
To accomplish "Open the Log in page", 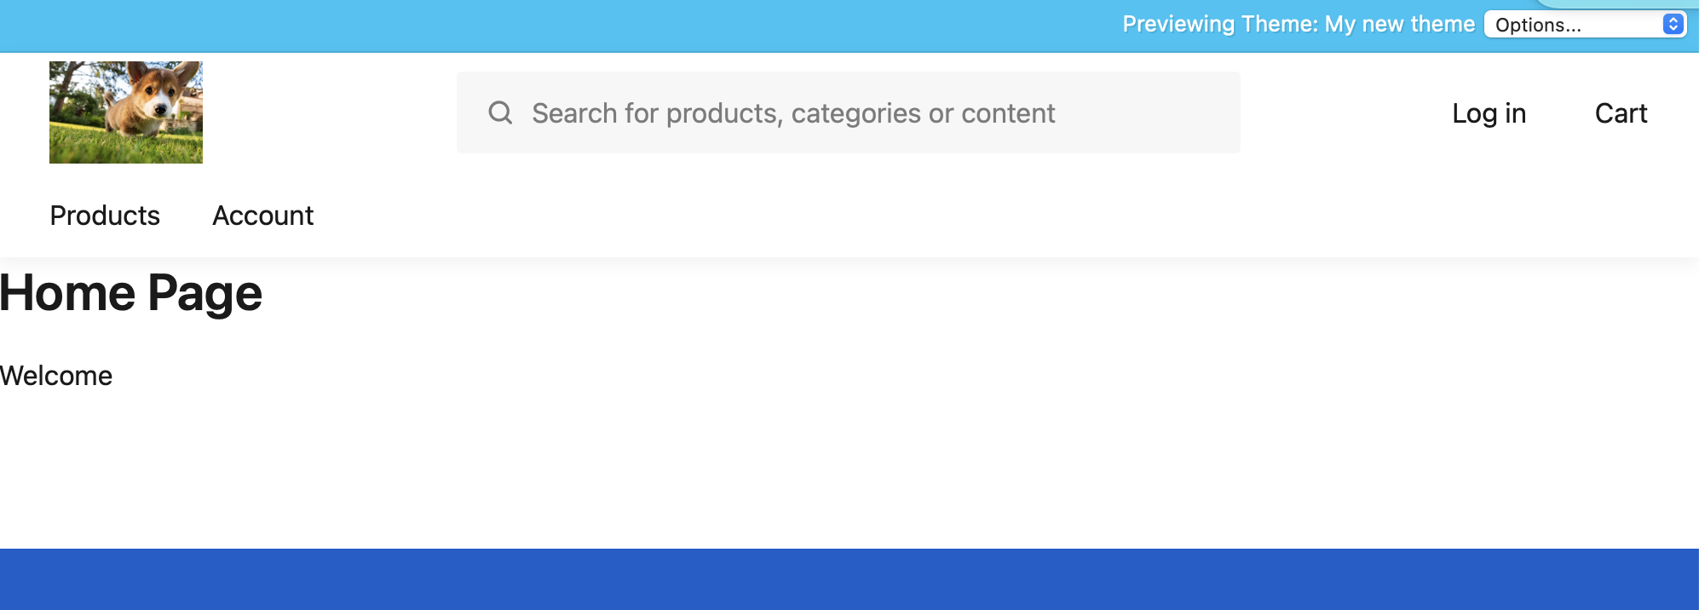I will click(1489, 113).
